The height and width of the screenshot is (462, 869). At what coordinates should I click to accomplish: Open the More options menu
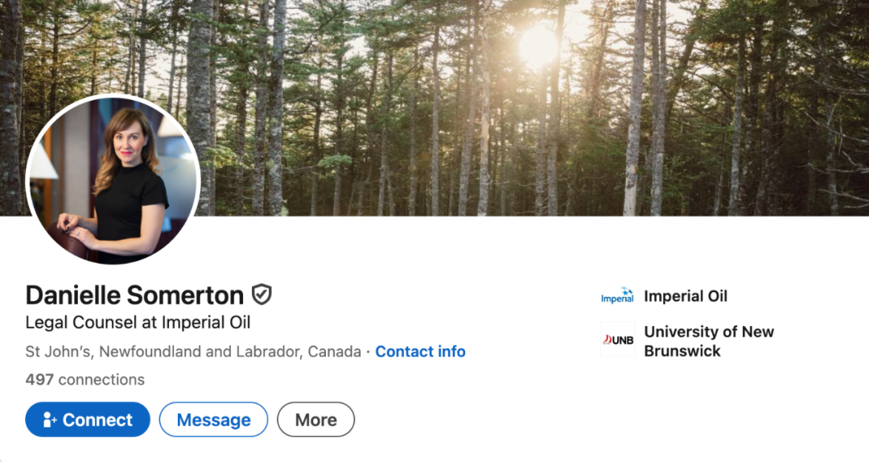tap(315, 419)
